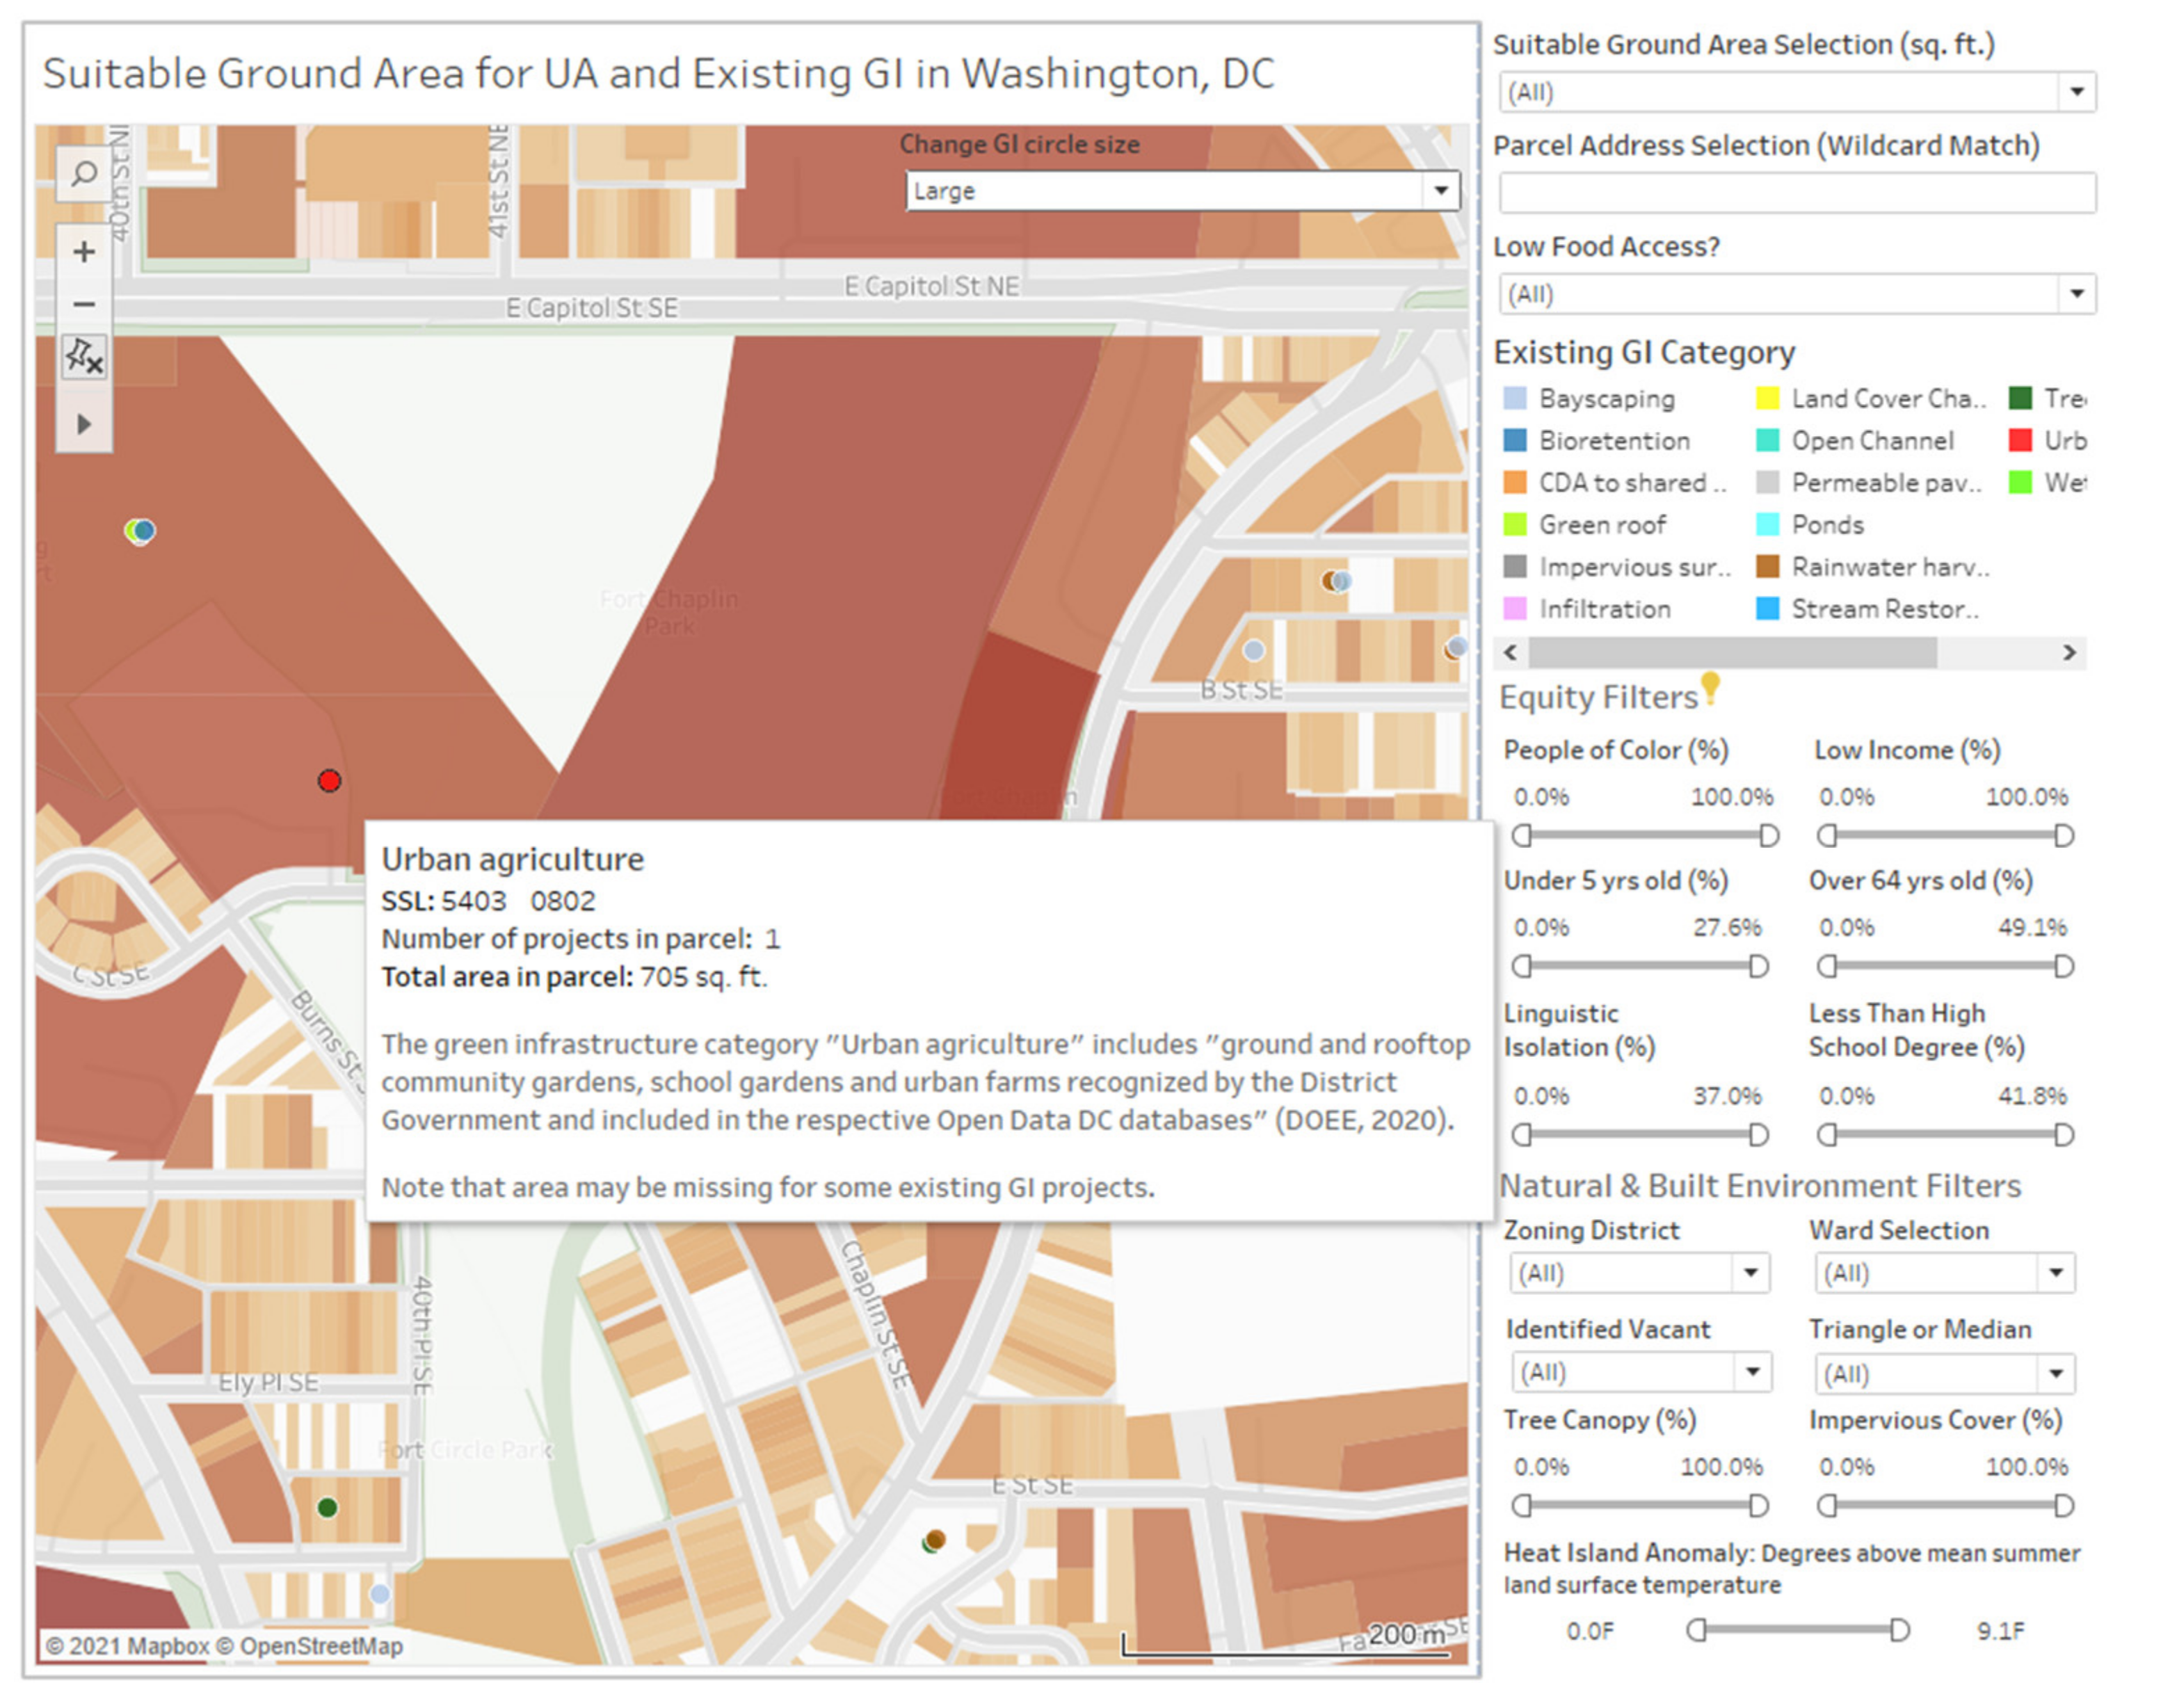
Task: Click the dark green tree marker on map
Action: coord(327,1507)
